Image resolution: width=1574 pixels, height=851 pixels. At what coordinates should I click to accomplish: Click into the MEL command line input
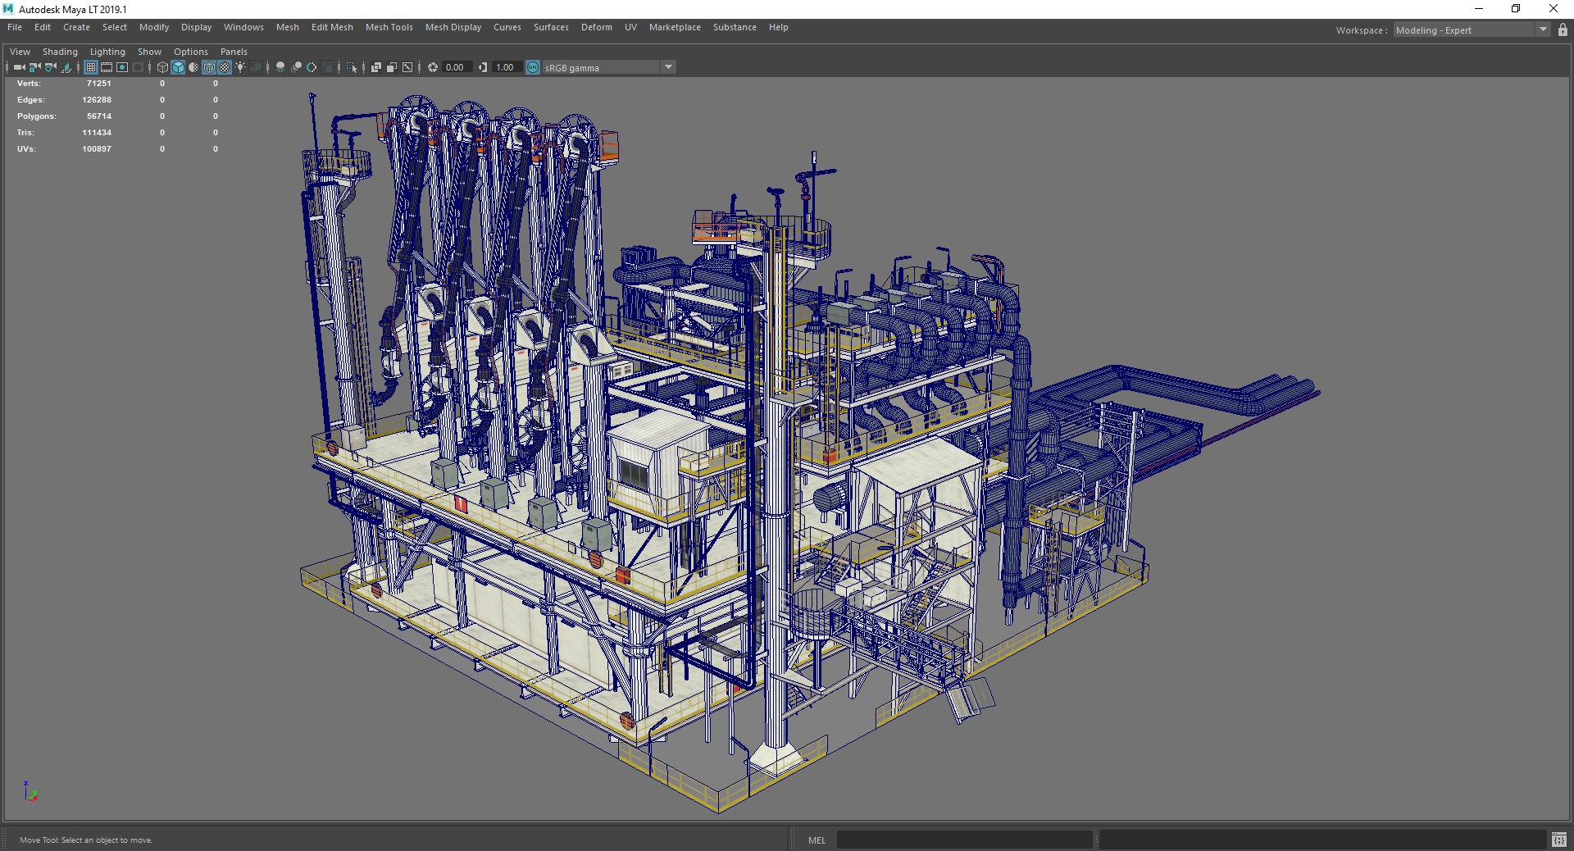point(964,840)
